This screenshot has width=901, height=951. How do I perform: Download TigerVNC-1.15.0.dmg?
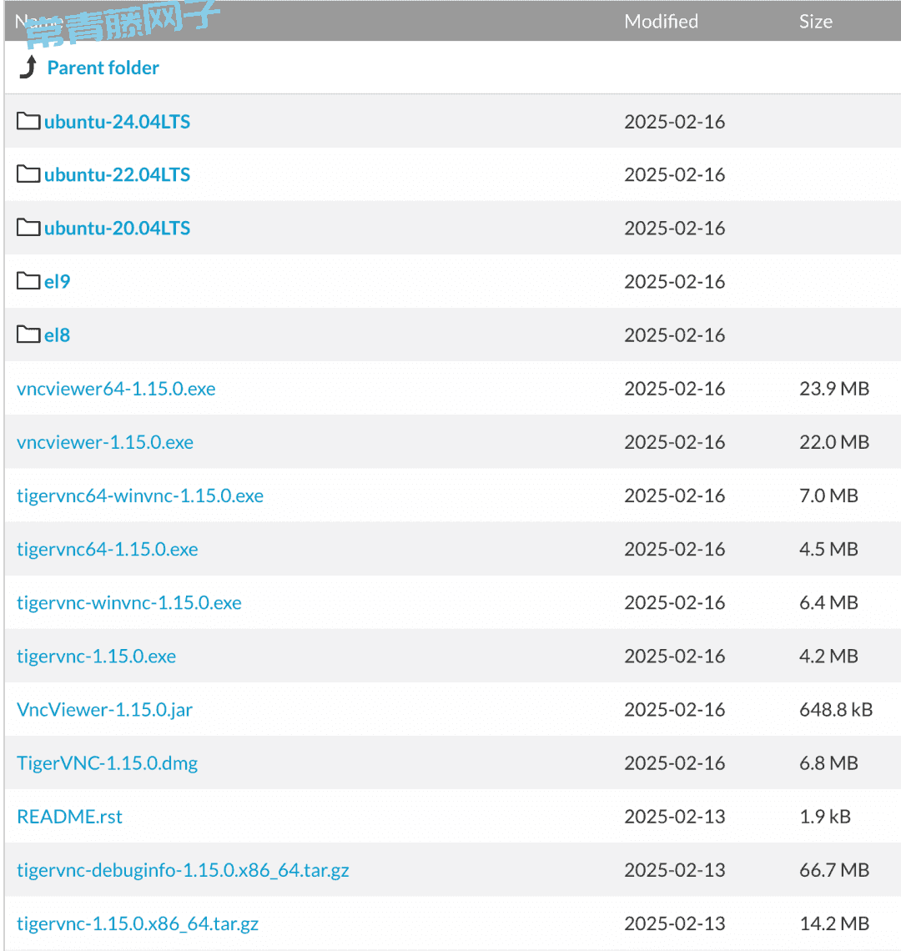point(108,763)
